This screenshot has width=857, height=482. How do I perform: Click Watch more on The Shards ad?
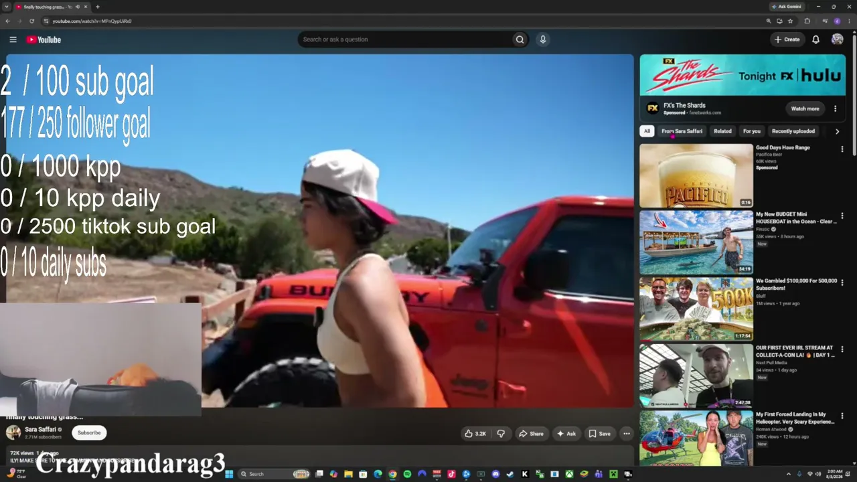click(x=805, y=108)
